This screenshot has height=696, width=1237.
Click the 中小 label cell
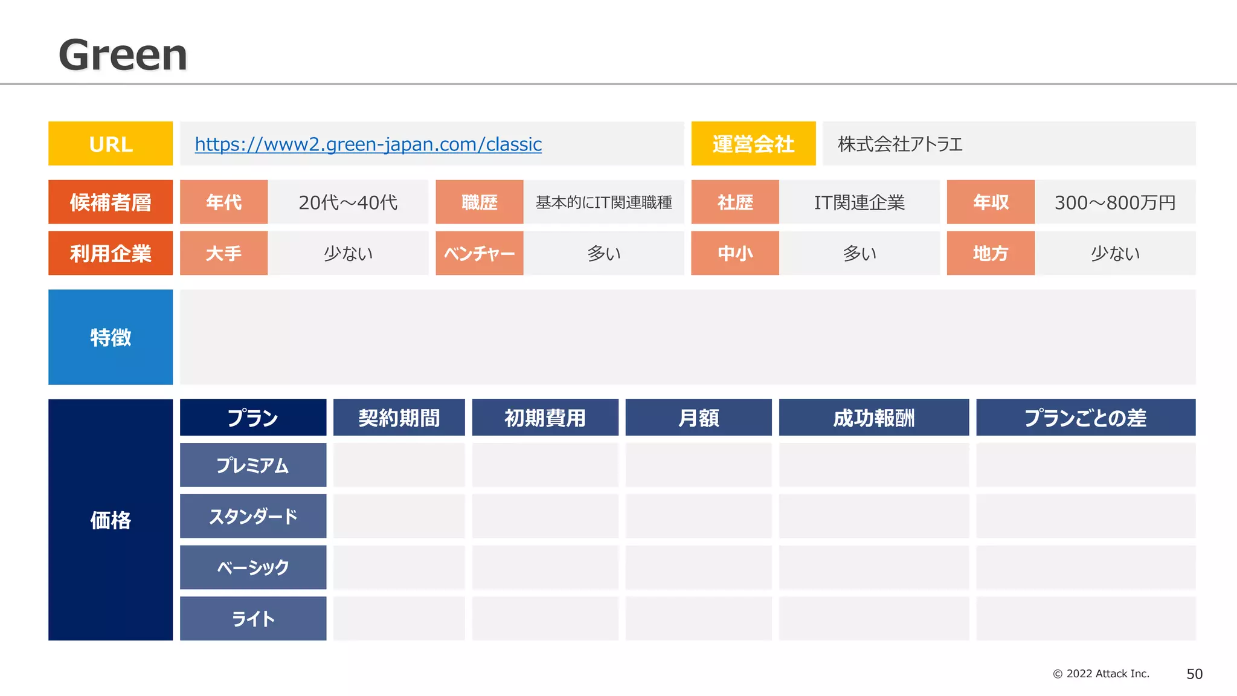735,253
